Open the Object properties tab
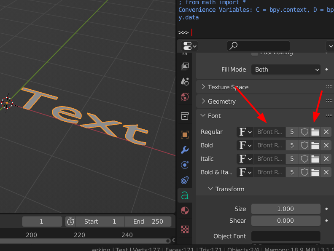 [x=185, y=135]
